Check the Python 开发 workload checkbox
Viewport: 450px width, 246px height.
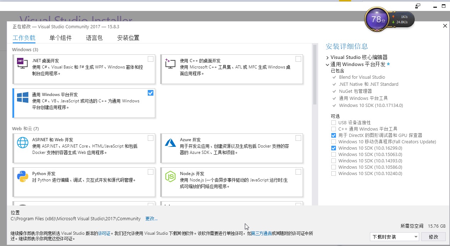(151, 172)
